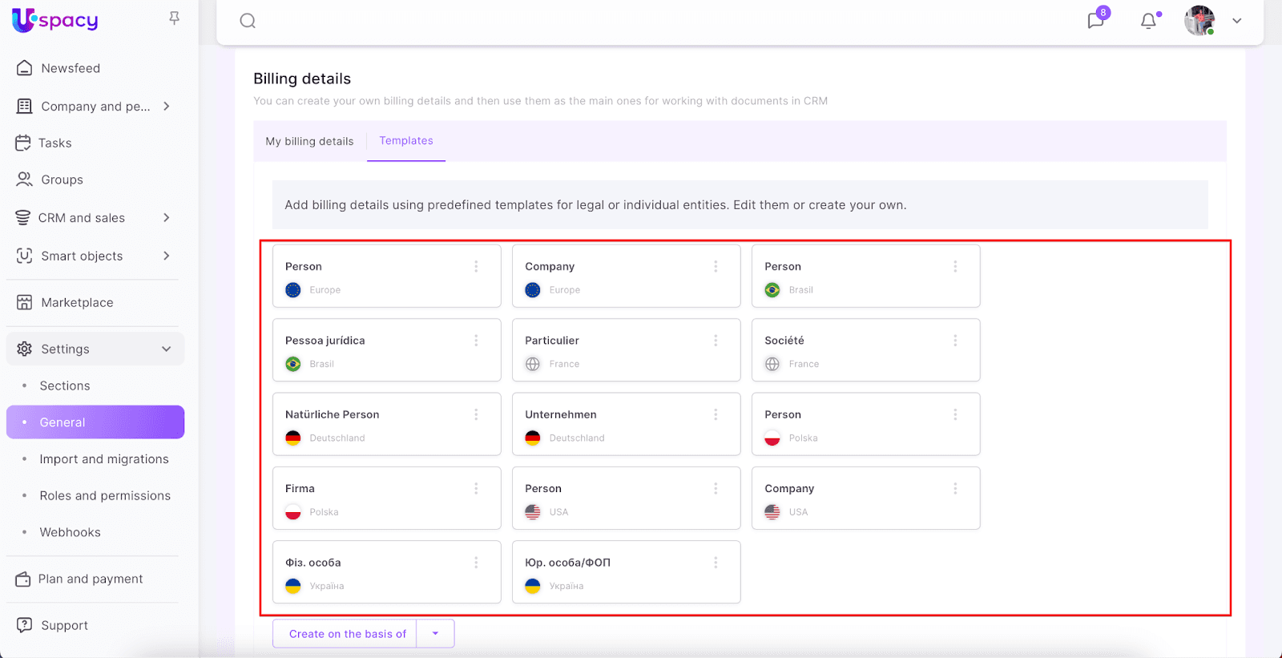Go to Roles and permissions

(105, 496)
